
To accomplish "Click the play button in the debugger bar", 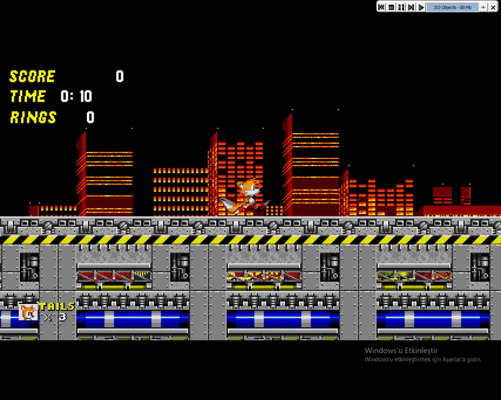I will click(421, 7).
